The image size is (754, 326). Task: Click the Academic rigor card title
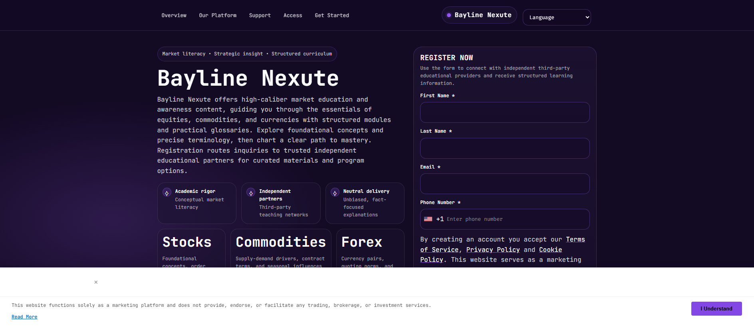pyautogui.click(x=195, y=191)
